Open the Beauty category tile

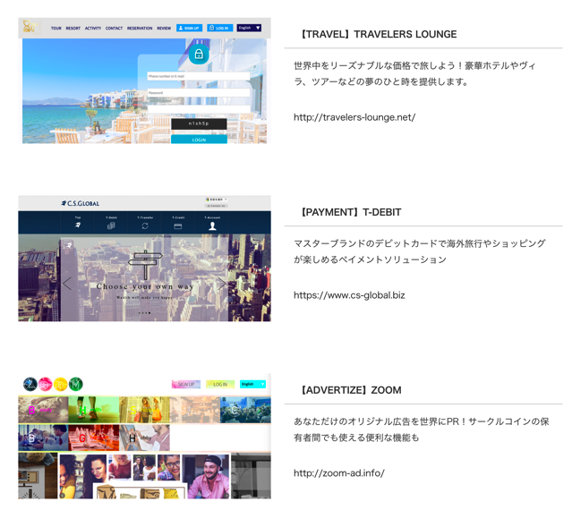point(43,410)
